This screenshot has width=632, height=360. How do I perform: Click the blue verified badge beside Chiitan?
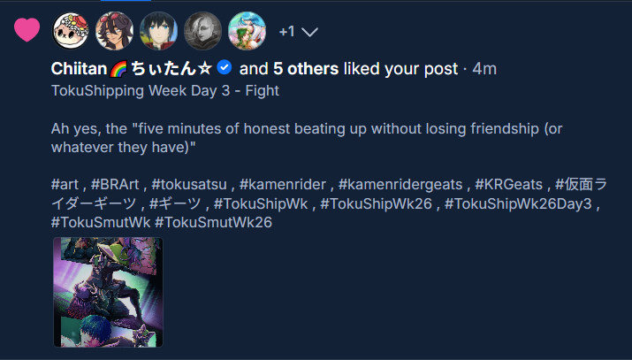point(225,68)
